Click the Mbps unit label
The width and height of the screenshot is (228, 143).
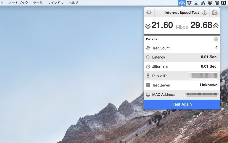click(x=182, y=27)
